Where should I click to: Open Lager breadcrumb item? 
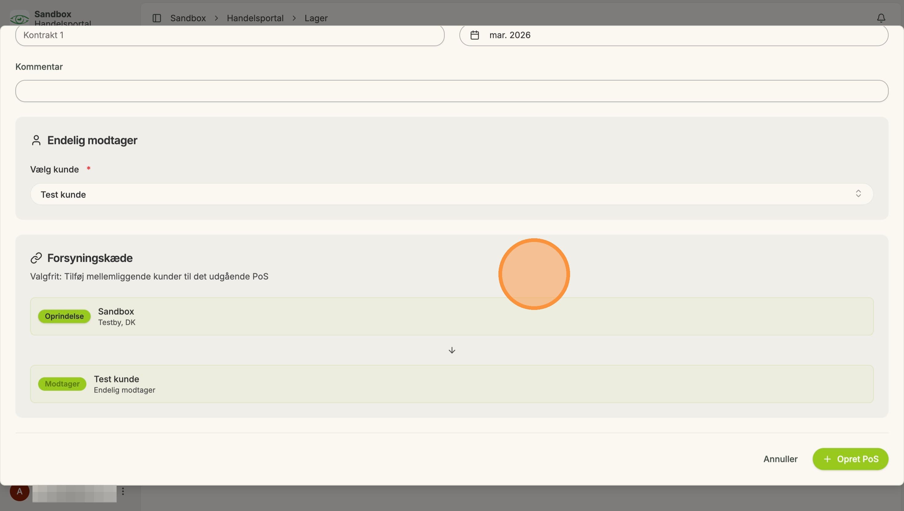point(316,18)
